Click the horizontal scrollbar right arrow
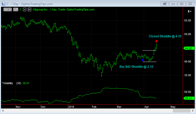Viewport: 196px width, 114px height. tap(193, 111)
